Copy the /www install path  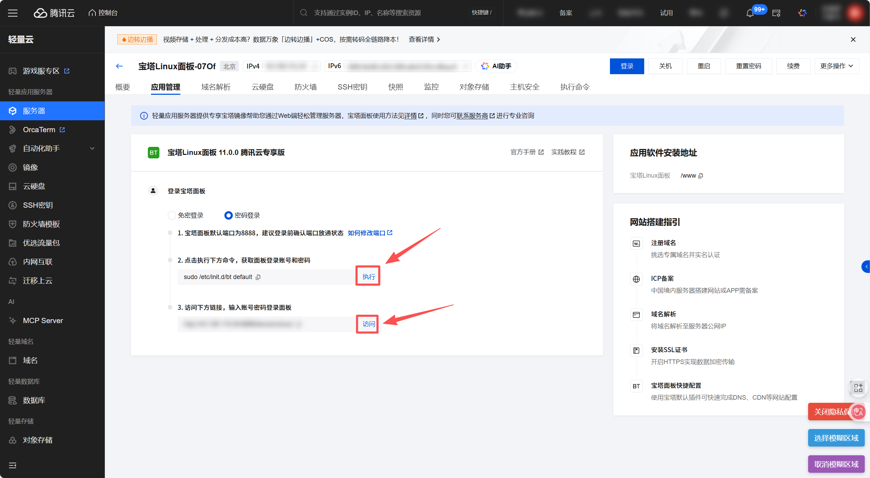(700, 176)
